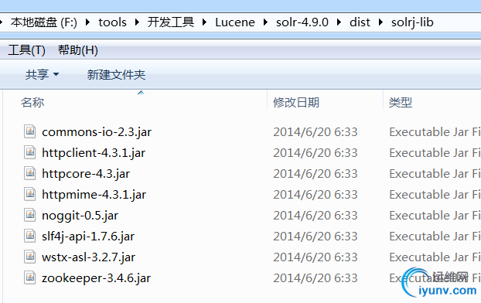The height and width of the screenshot is (303, 481).
Task: Click the noggit-0.5.jar file icon
Action: pyautogui.click(x=29, y=215)
